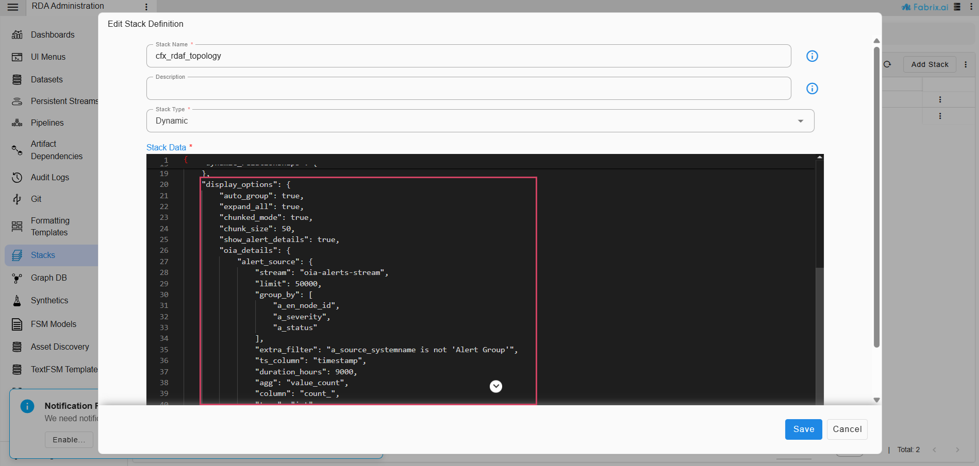Screen dimensions: 979x466
Task: Click the Persistent Streams sidebar icon
Action: [x=17, y=101]
